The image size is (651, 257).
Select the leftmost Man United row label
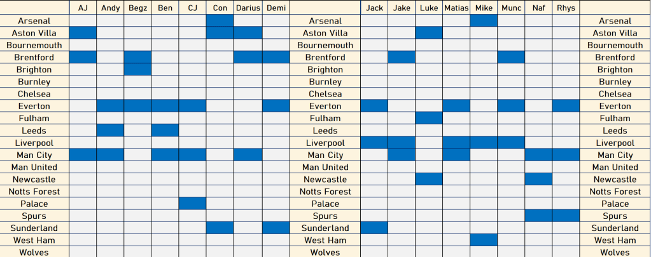(x=34, y=168)
